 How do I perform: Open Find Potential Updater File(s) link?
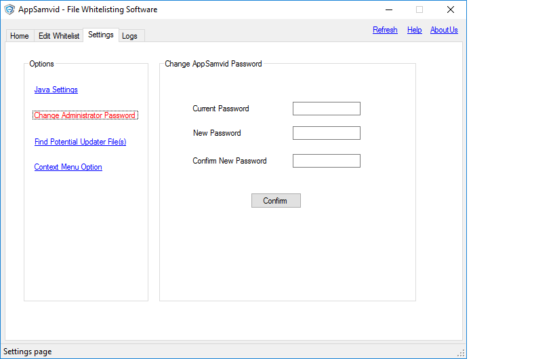click(x=81, y=142)
